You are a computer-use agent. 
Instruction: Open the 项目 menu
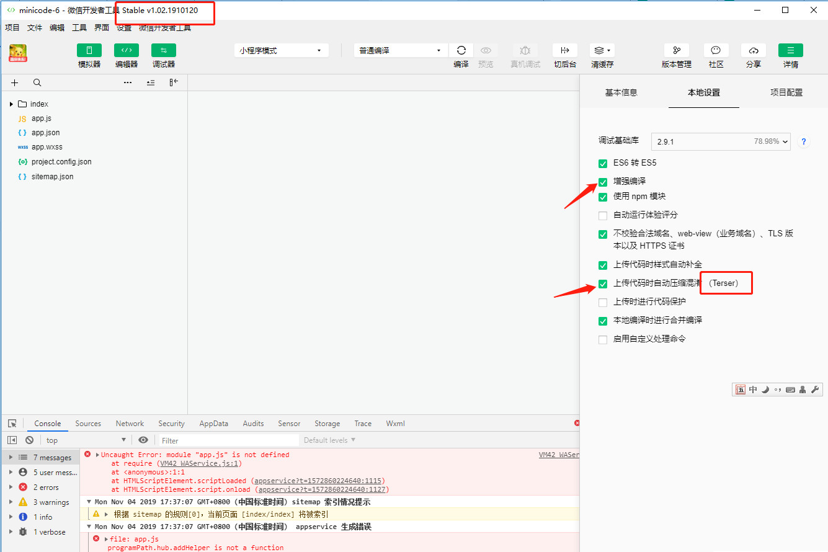click(x=12, y=28)
